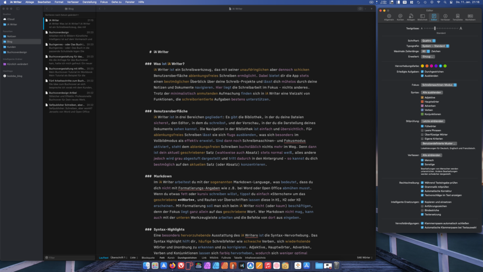
Task: Open the Verfasser preferences pane
Action: 445,17
